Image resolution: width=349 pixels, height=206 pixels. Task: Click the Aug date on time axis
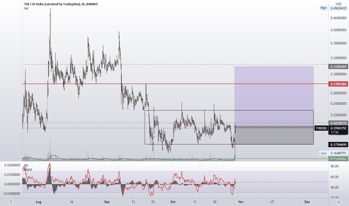point(39,202)
